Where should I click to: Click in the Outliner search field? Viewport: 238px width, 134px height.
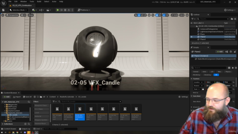[213, 19]
